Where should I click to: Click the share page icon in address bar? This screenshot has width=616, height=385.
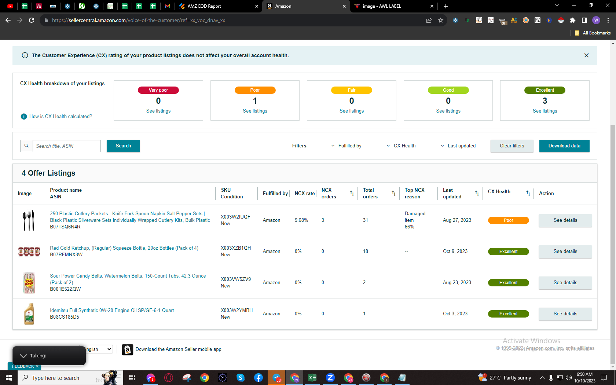(429, 20)
